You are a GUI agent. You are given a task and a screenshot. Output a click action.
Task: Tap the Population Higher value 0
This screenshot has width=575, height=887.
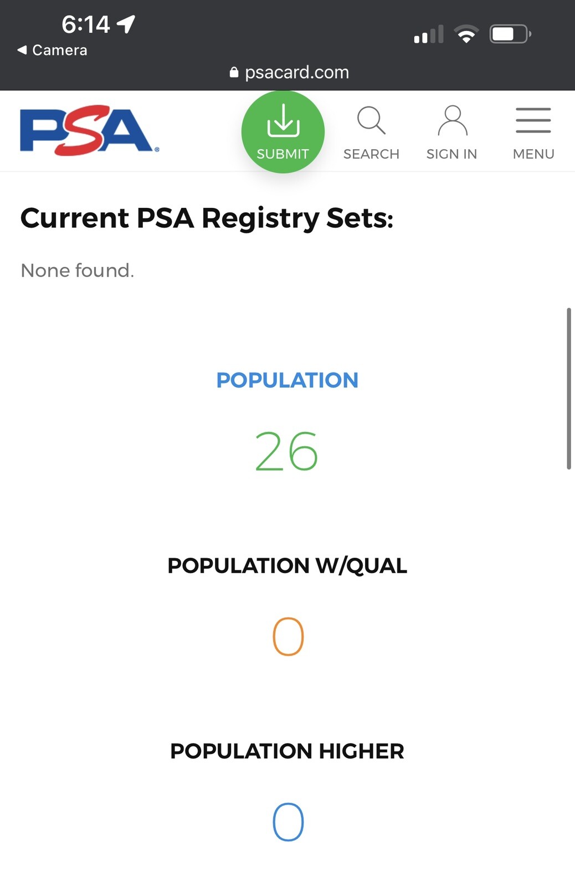tap(288, 822)
